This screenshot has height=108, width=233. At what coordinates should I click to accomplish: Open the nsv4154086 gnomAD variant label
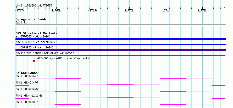[62, 58]
